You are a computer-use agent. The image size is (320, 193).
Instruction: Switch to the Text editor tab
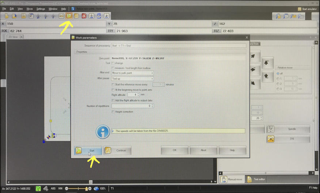(x=256, y=179)
